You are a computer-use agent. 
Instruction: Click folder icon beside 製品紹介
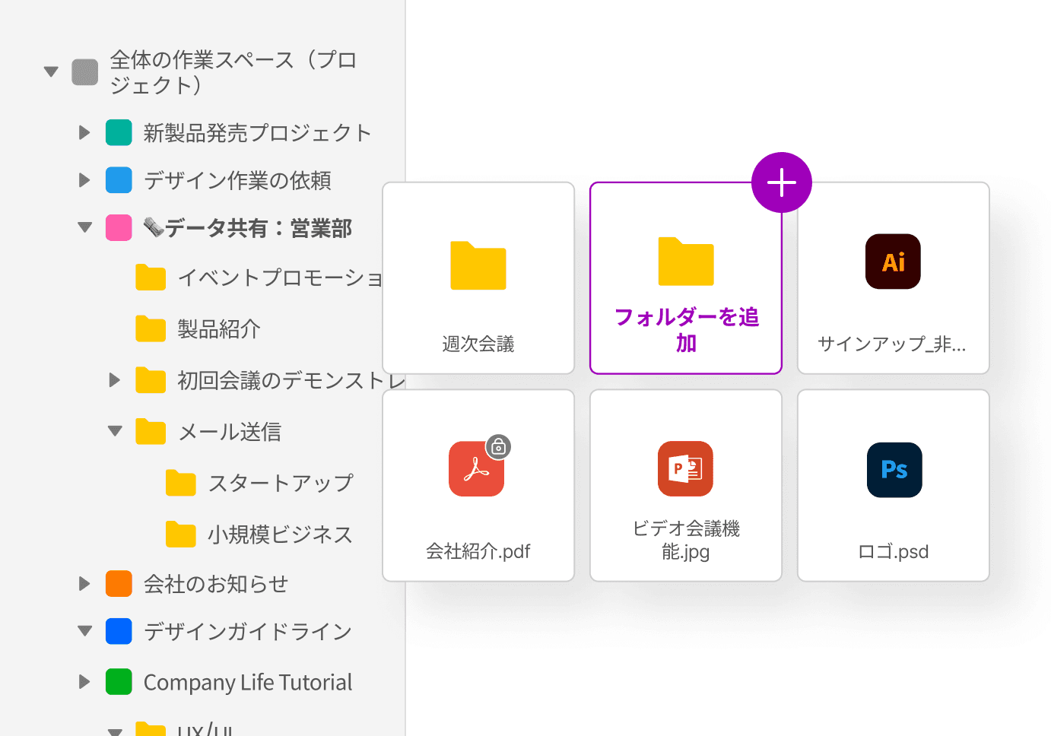151,328
